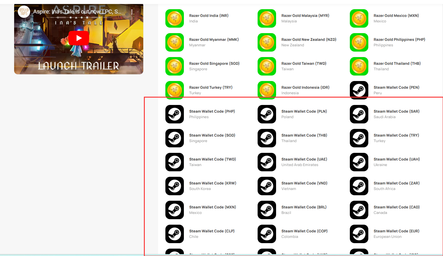Click the Razer Gold Myanmar coin icon
The height and width of the screenshot is (256, 443).
[x=175, y=42]
